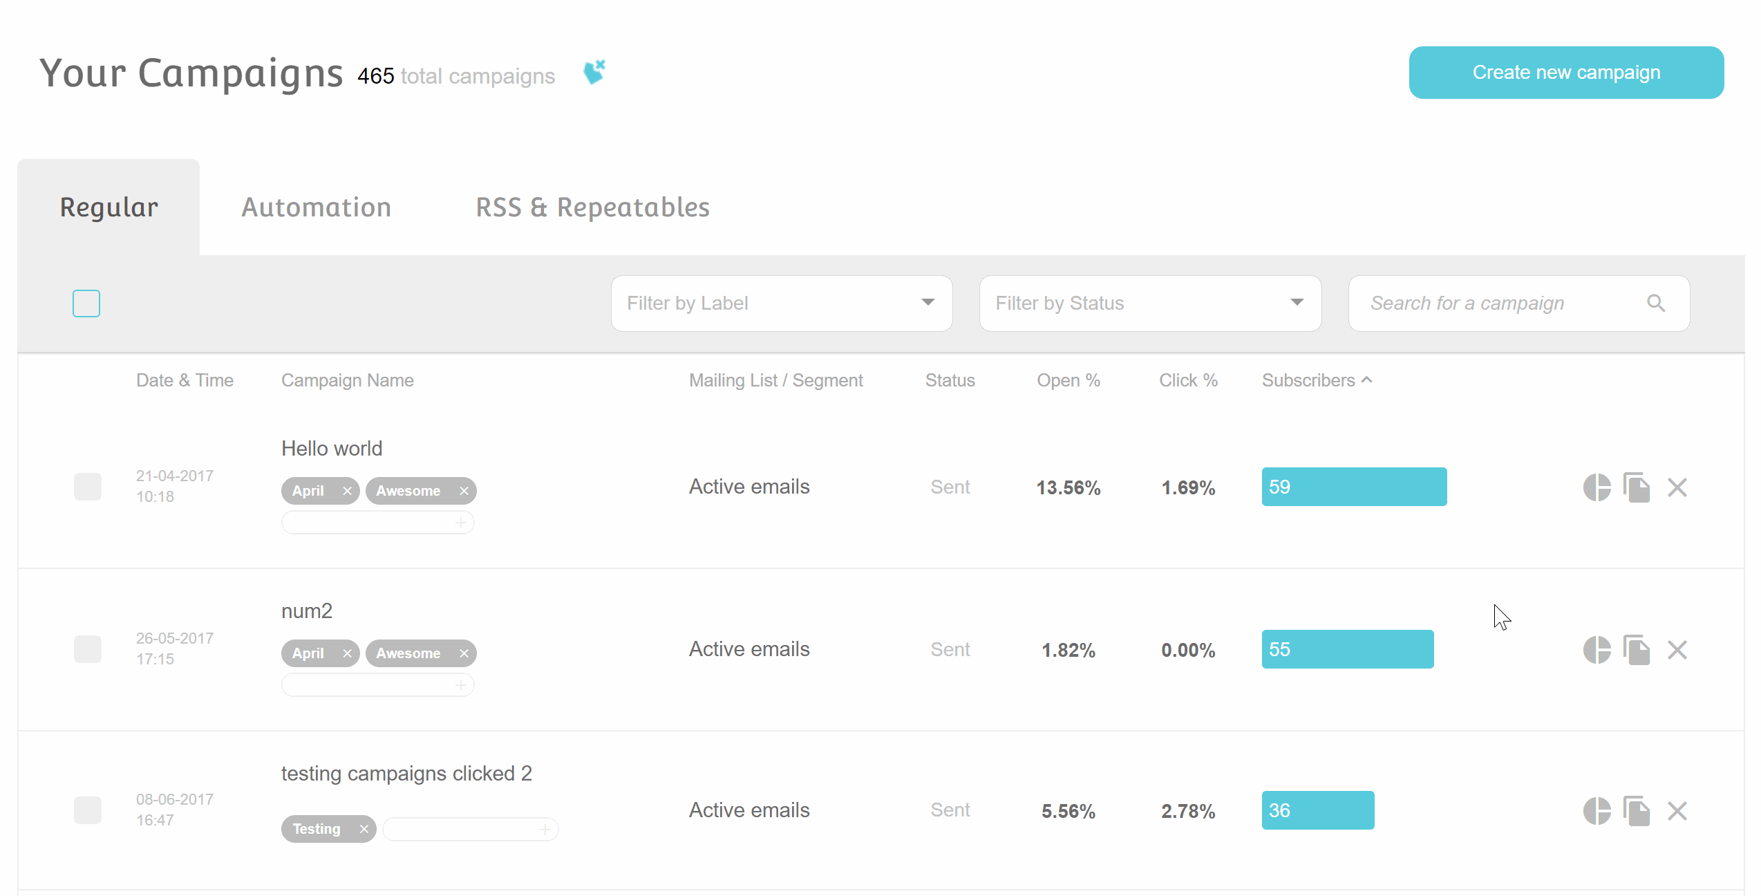Click the Create new campaign button

[x=1565, y=72]
